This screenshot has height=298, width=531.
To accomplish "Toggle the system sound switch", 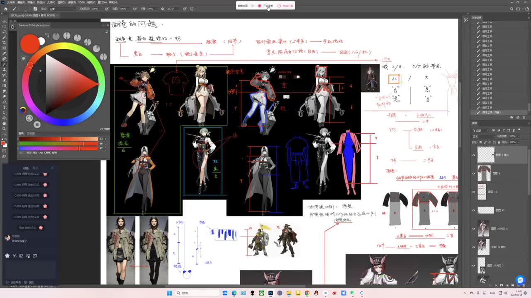I will (252, 6).
